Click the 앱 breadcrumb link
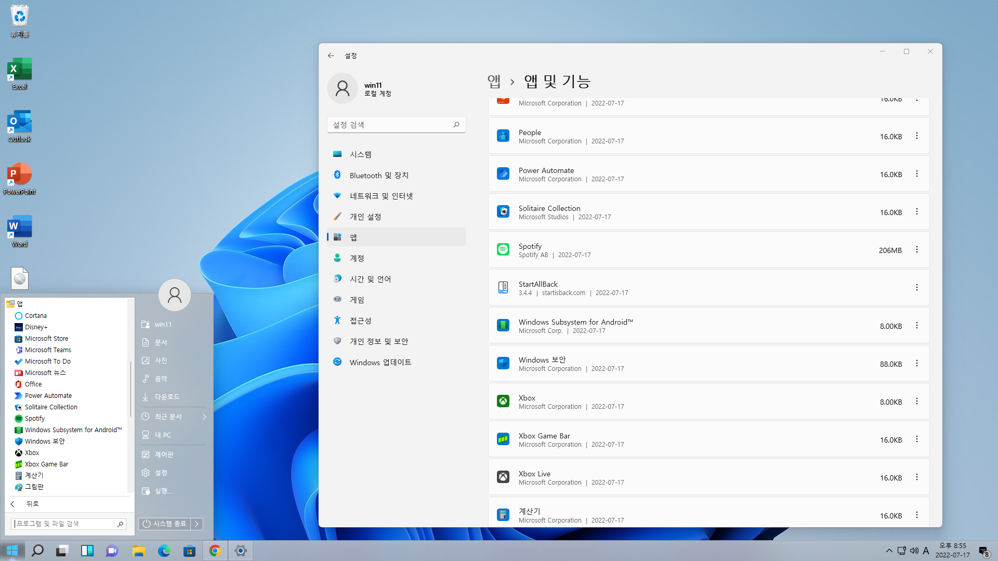 [494, 81]
